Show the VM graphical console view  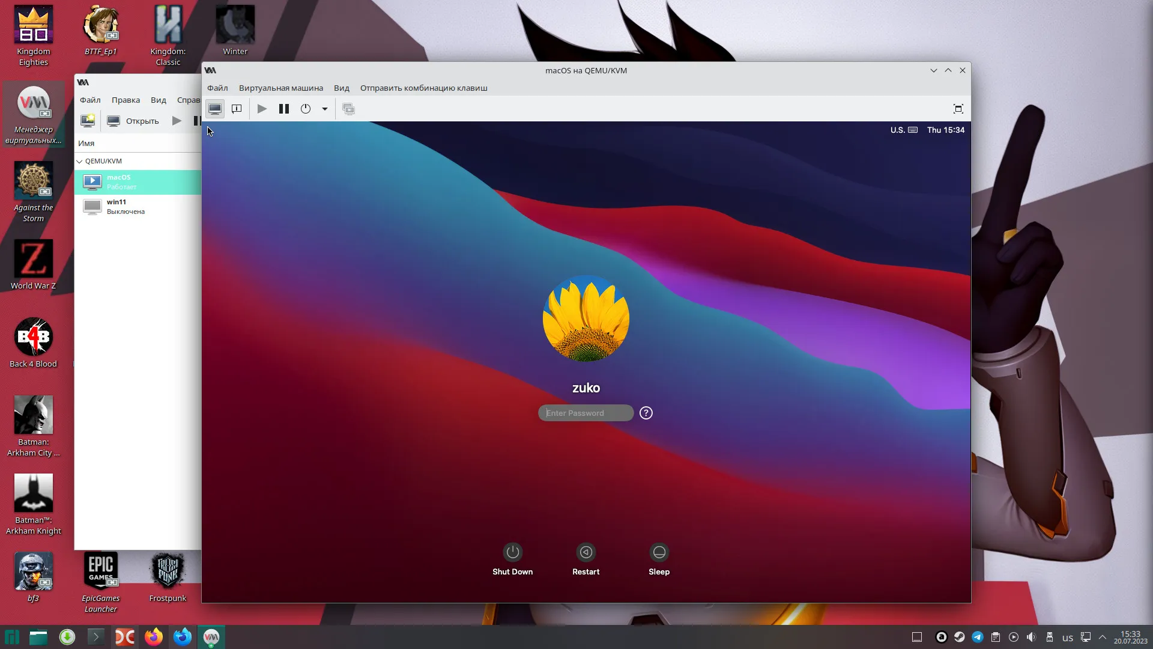tap(215, 109)
